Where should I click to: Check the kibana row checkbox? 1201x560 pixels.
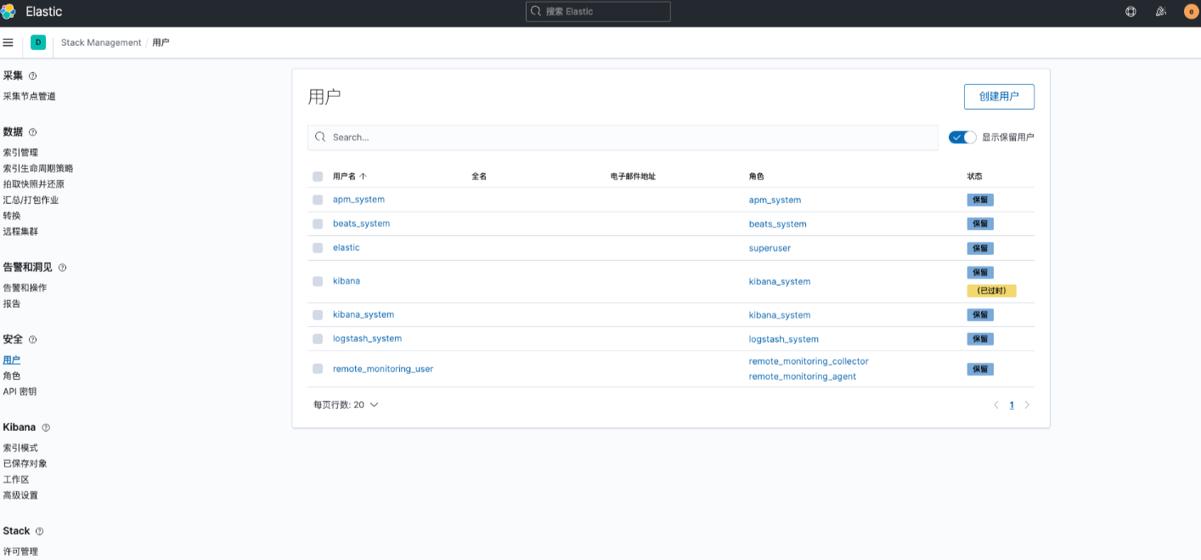[318, 281]
